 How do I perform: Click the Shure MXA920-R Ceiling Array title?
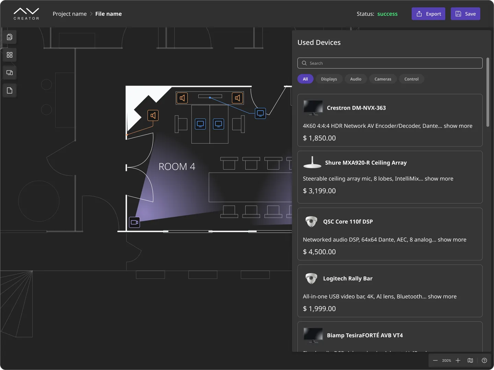pyautogui.click(x=366, y=163)
